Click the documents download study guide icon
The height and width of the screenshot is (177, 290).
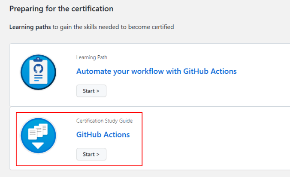(x=38, y=135)
